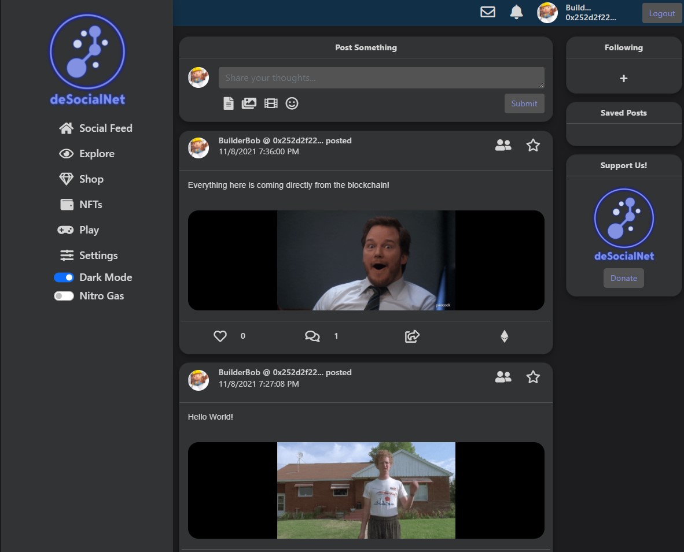Open the messages envelope icon
Screen dimensions: 684x552
pos(488,12)
